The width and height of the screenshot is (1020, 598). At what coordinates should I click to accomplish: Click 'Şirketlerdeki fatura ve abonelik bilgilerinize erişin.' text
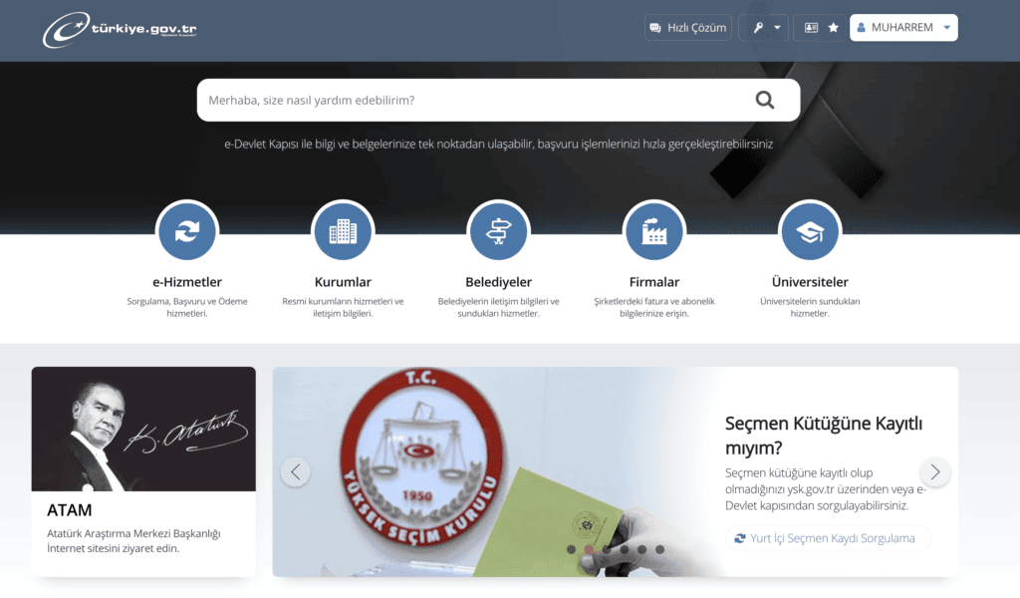point(653,307)
